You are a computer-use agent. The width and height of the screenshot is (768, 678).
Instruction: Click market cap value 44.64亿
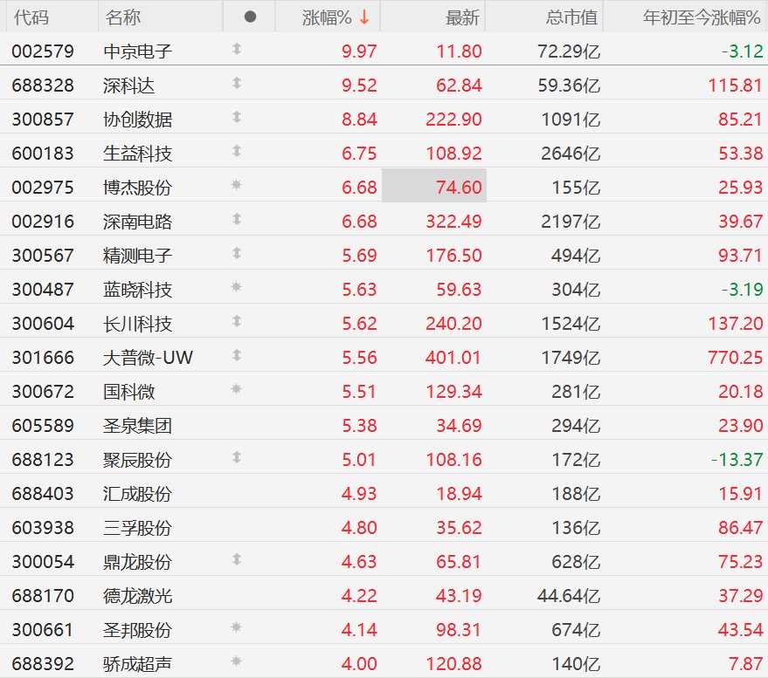(569, 596)
